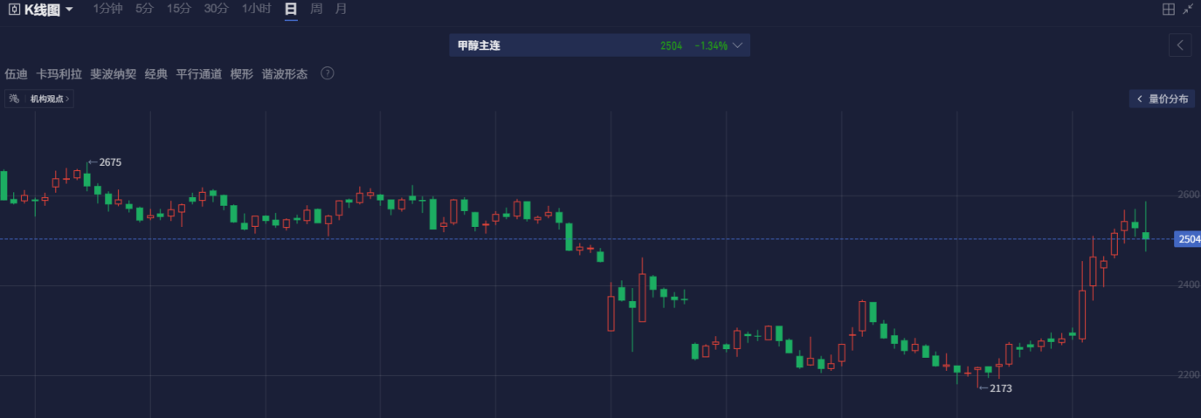
Task: Switch to the 周 weekly timeframe
Action: [x=316, y=9]
